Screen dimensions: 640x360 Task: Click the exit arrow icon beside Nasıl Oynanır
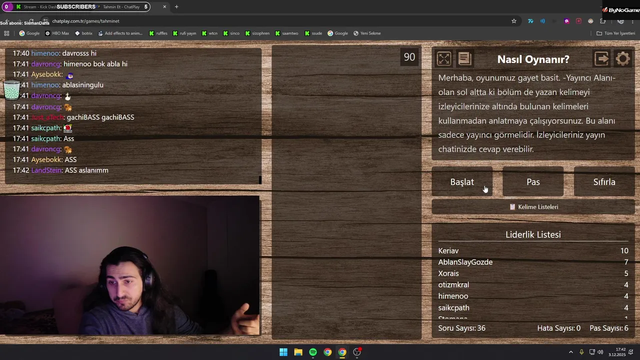coord(601,59)
